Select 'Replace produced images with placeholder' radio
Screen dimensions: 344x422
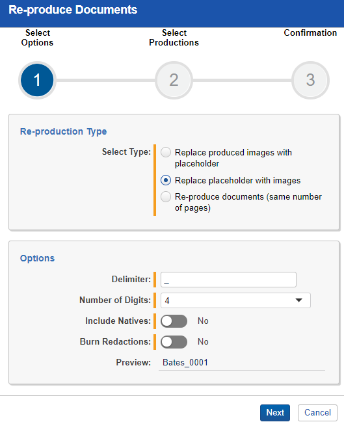(166, 152)
